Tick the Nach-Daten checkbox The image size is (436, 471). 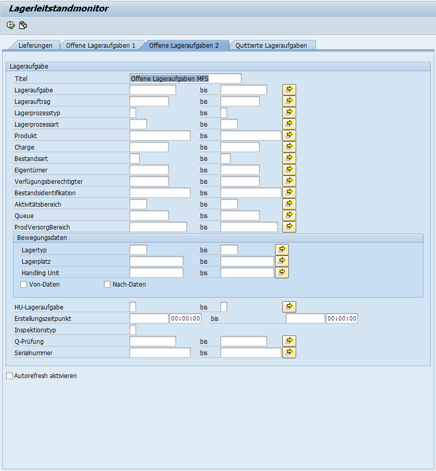[108, 285]
